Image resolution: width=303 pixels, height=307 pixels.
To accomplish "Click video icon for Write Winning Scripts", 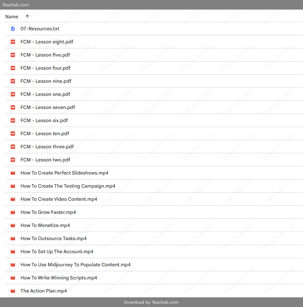I will coord(13,278).
